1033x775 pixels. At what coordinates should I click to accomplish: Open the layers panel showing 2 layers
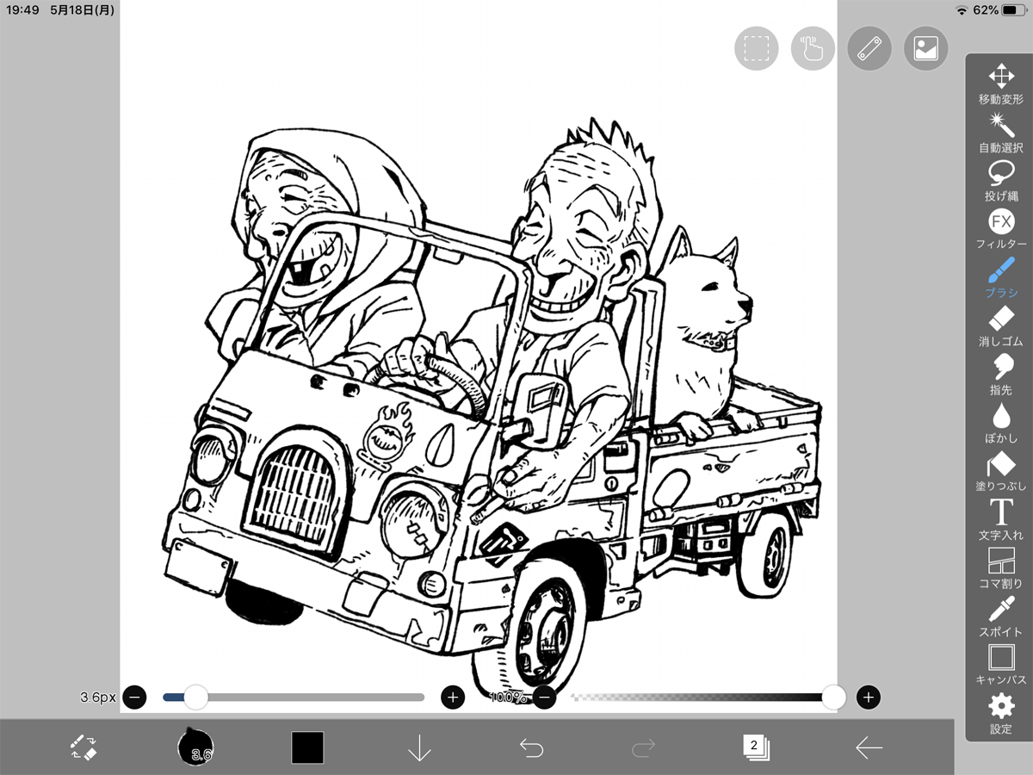[x=755, y=747]
